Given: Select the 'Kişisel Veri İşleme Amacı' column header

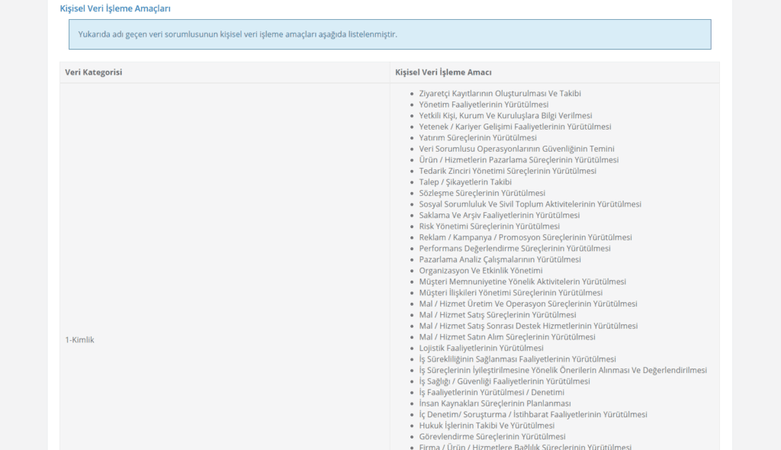Looking at the screenshot, I should point(443,72).
